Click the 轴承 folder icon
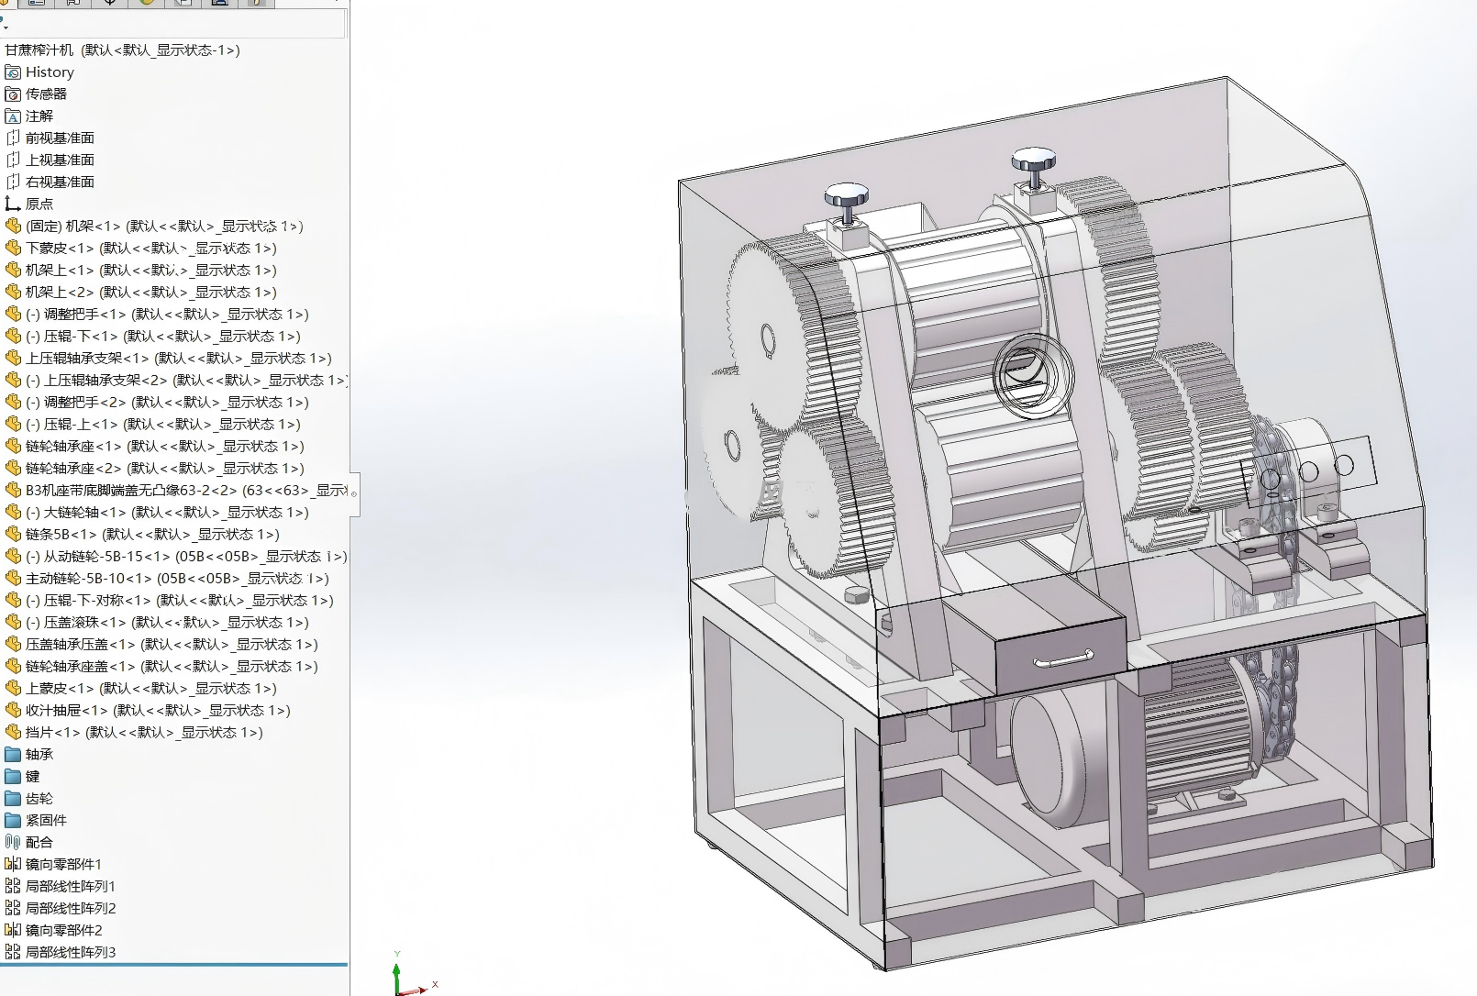The width and height of the screenshot is (1477, 996). coord(13,754)
